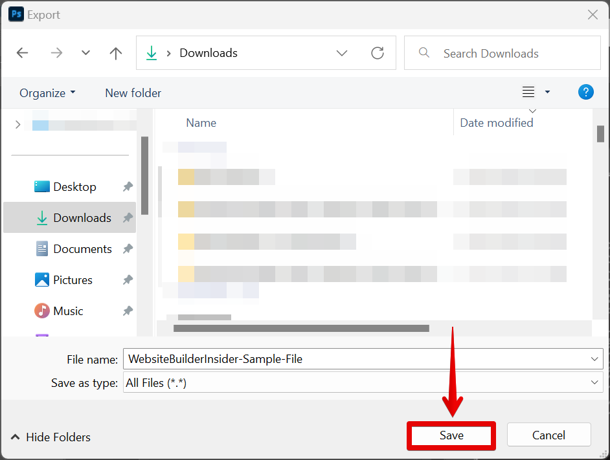This screenshot has height=460, width=610.
Task: Click the Back navigation arrow
Action: 23,53
